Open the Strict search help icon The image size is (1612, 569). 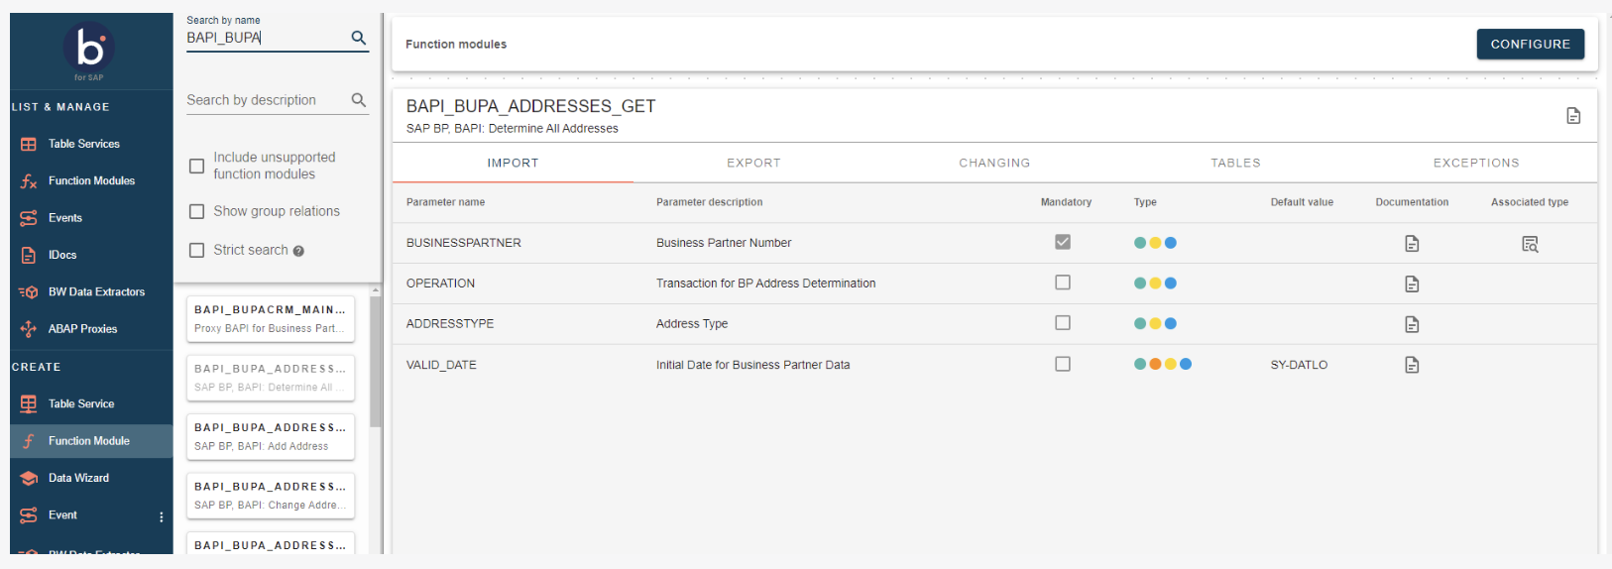pos(298,252)
